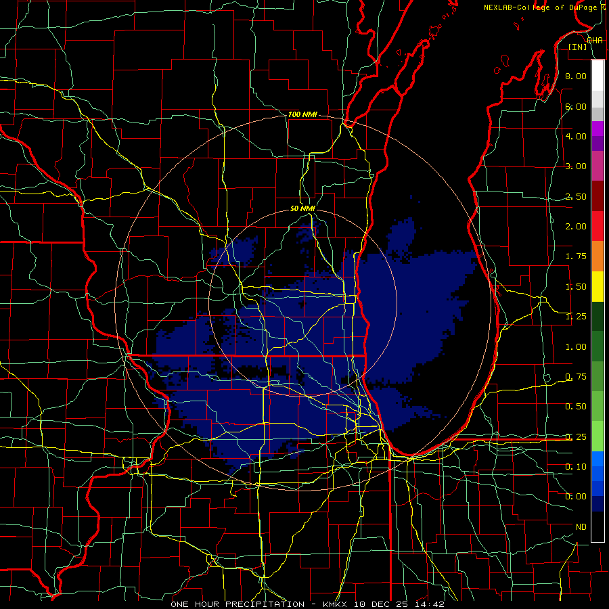Click the [IN] units label

578,47
